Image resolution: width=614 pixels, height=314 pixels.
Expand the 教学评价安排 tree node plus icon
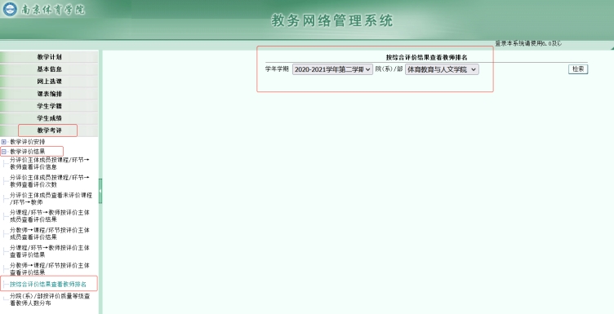click(x=4, y=142)
